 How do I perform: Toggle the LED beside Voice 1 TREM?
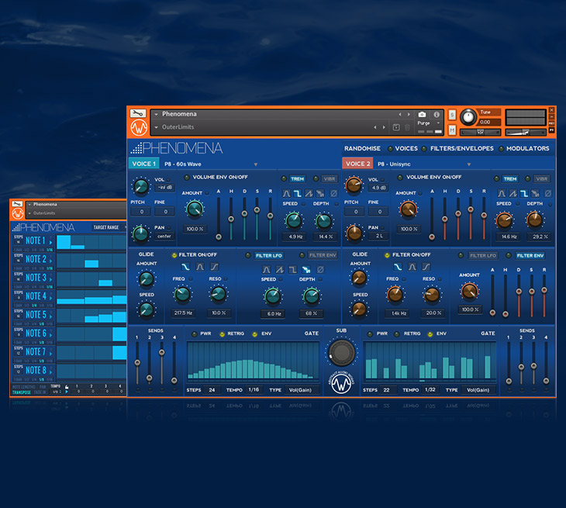point(284,178)
